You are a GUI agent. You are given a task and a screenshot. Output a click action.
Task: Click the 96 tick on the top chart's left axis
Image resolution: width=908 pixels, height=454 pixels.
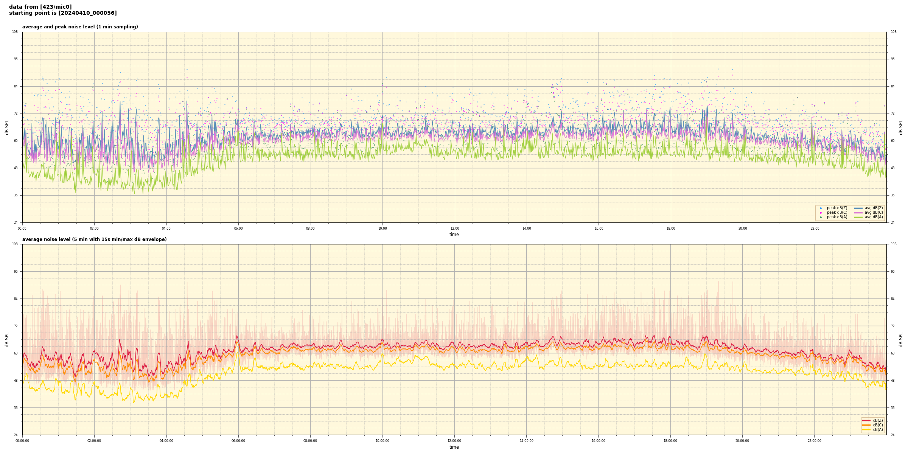[x=16, y=59]
